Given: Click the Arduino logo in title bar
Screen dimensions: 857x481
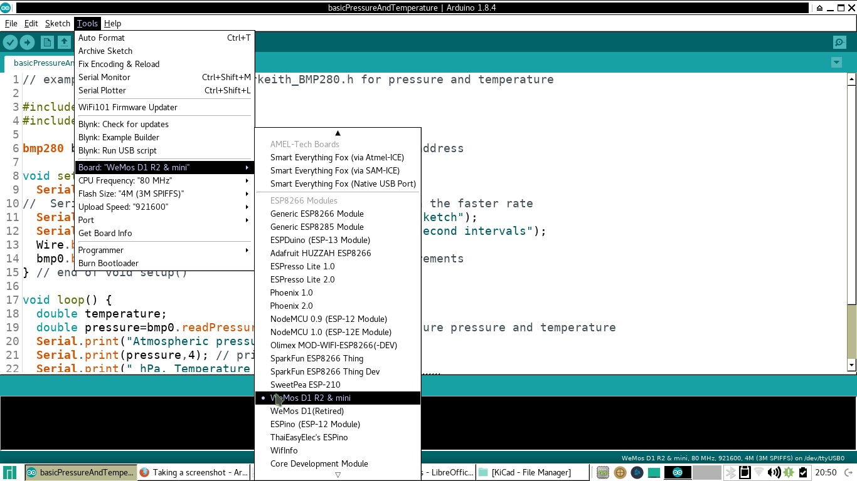Looking at the screenshot, I should [x=6, y=8].
